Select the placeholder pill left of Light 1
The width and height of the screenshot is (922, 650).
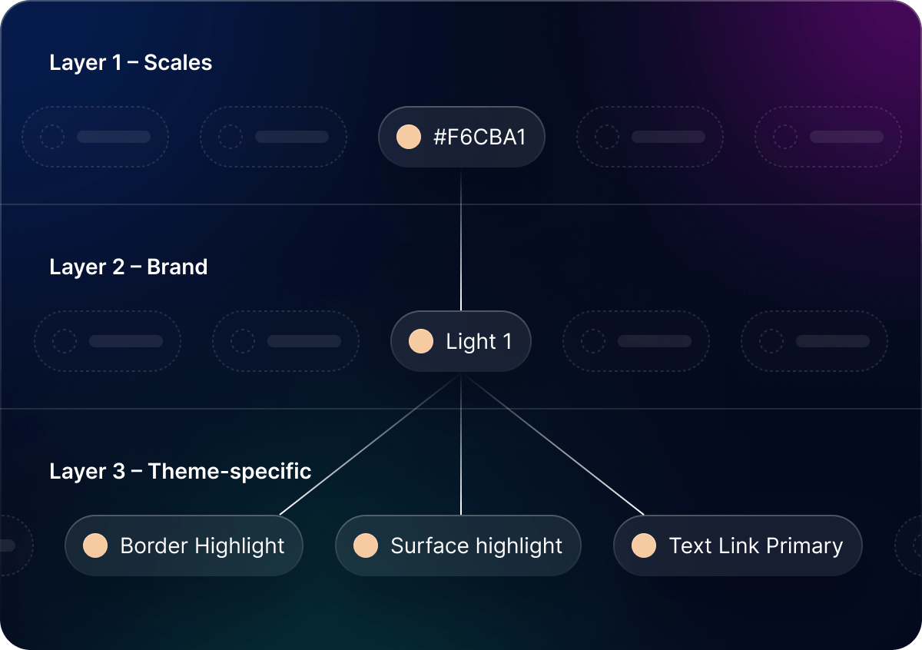[x=286, y=342]
